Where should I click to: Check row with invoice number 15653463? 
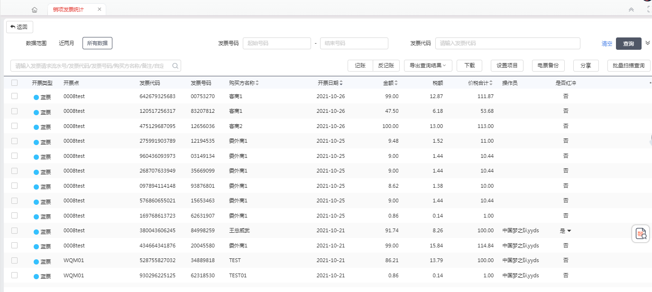[14, 201]
